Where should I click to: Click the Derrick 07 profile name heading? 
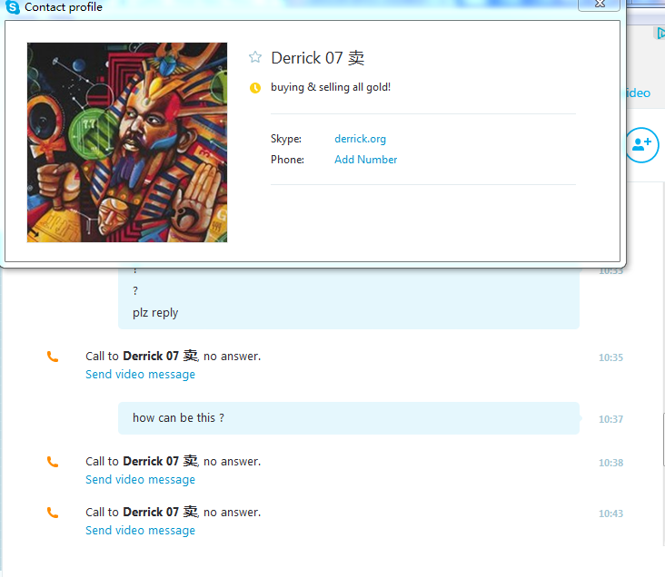click(318, 58)
